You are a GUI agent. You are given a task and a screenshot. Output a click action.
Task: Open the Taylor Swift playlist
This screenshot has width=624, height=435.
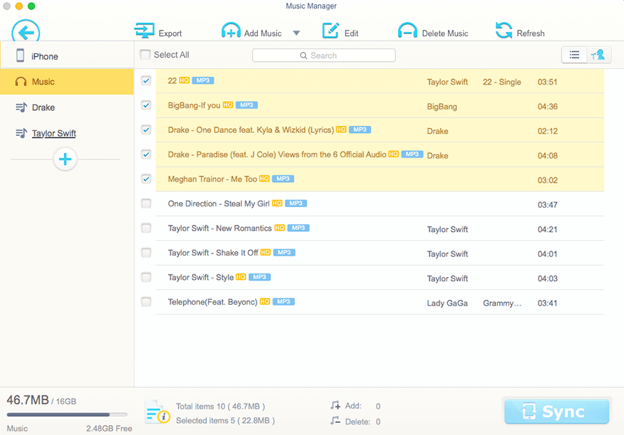coord(53,133)
